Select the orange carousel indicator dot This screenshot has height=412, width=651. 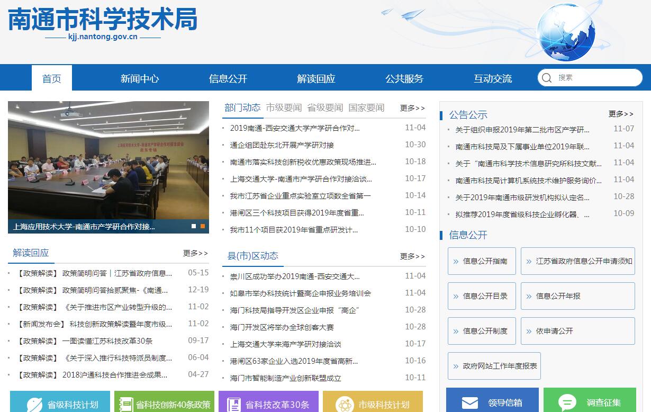pyautogui.click(x=203, y=226)
